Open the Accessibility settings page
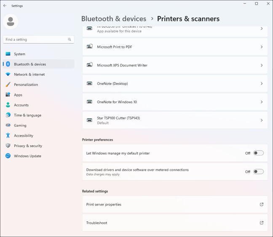Image resolution: width=273 pixels, height=237 pixels. (x=39, y=136)
